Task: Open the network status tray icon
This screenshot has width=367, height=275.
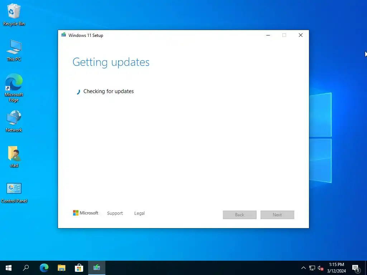Action: (x=312, y=268)
